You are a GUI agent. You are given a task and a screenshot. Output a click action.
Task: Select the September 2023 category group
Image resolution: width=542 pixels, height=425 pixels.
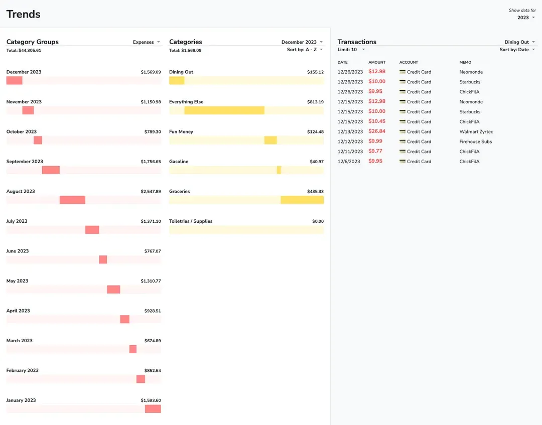[x=25, y=162]
